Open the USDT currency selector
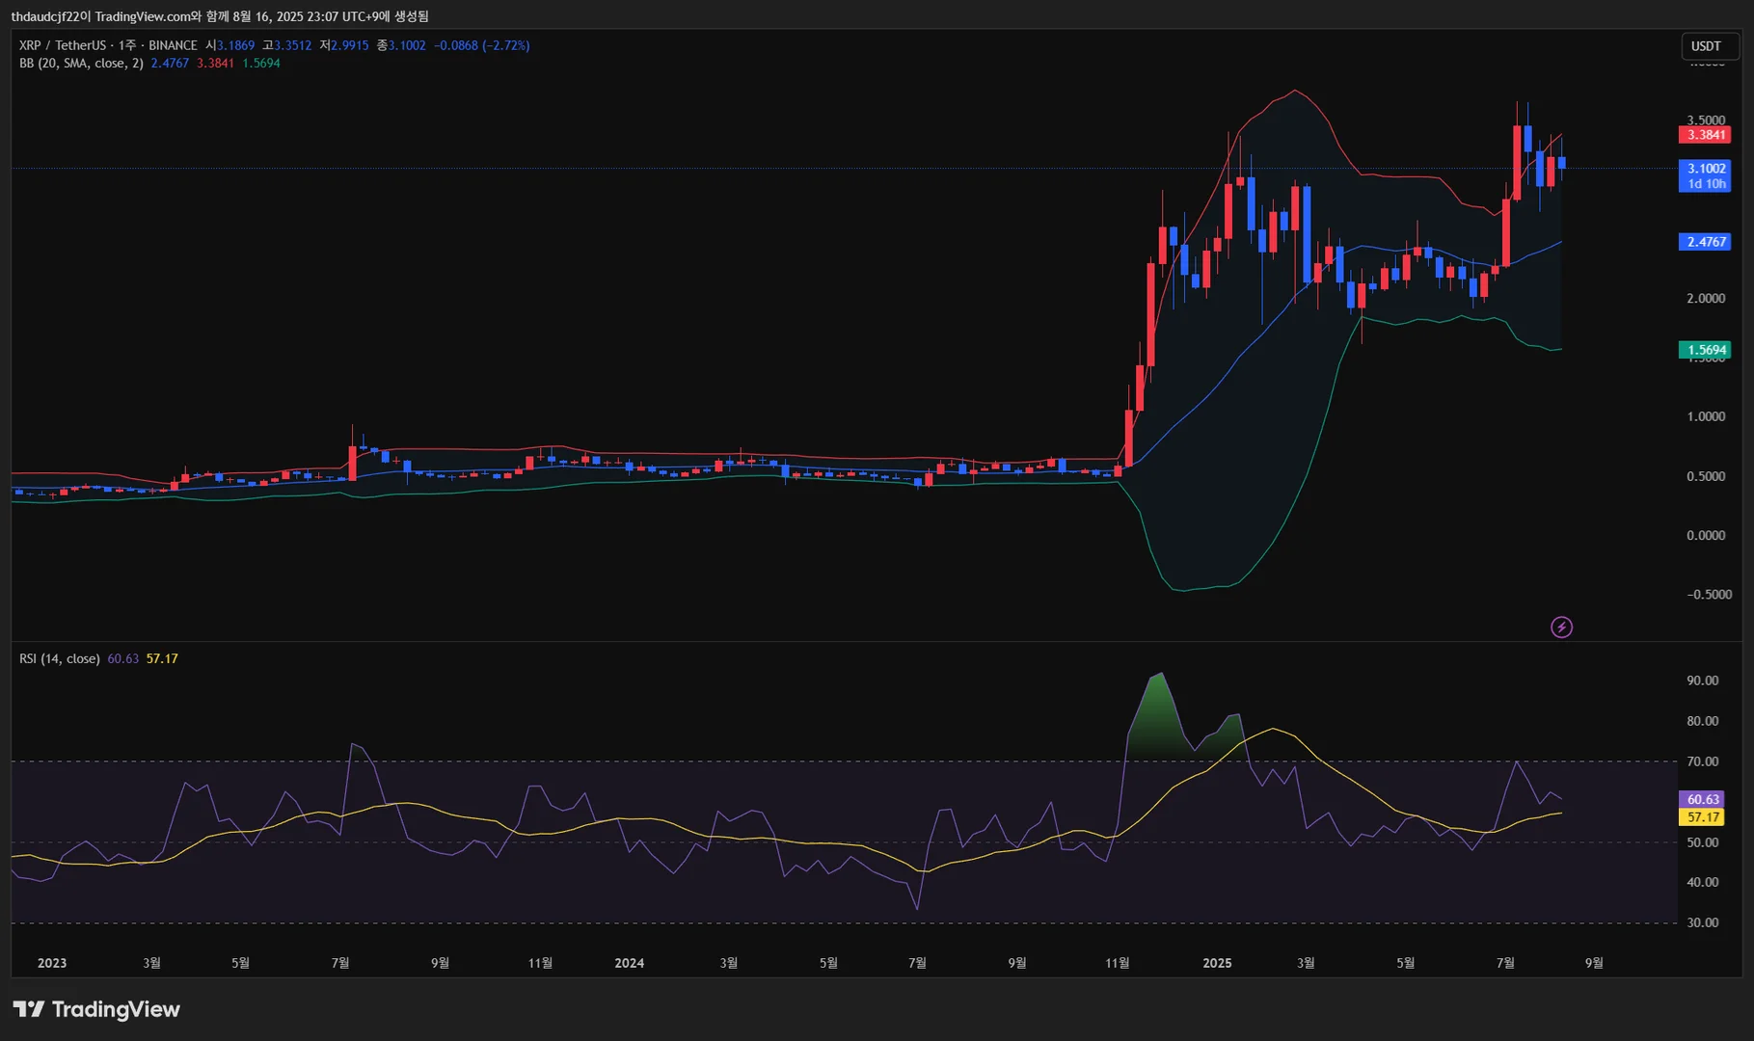Image resolution: width=1754 pixels, height=1041 pixels. tap(1705, 46)
